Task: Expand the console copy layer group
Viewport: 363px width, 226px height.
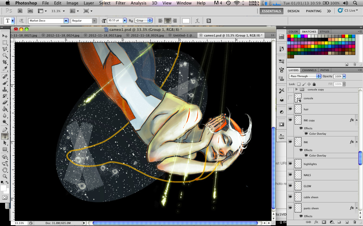Action: click(x=297, y=90)
